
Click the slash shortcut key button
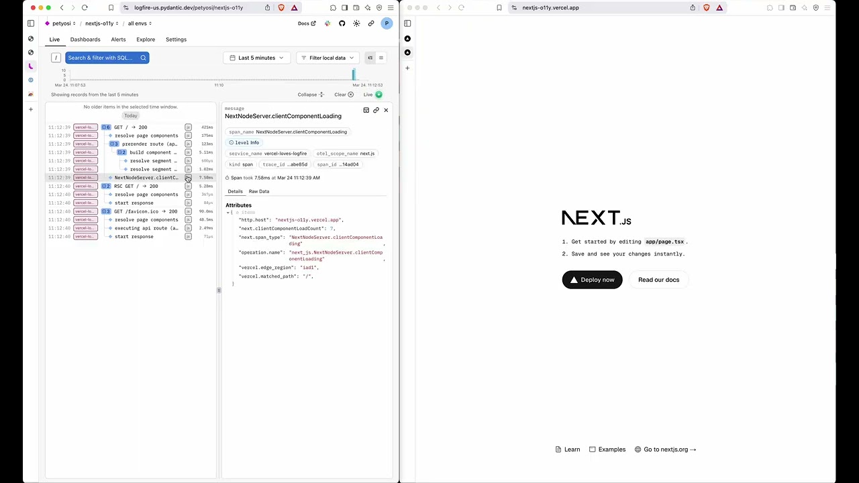56,58
